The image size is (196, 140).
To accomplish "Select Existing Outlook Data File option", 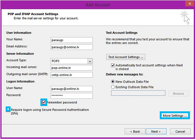I will coord(113,87).
